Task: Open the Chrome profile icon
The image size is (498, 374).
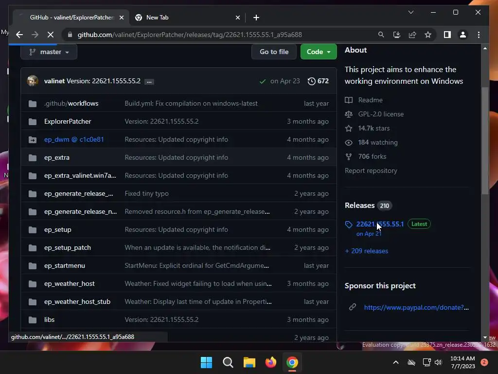Action: 463,35
